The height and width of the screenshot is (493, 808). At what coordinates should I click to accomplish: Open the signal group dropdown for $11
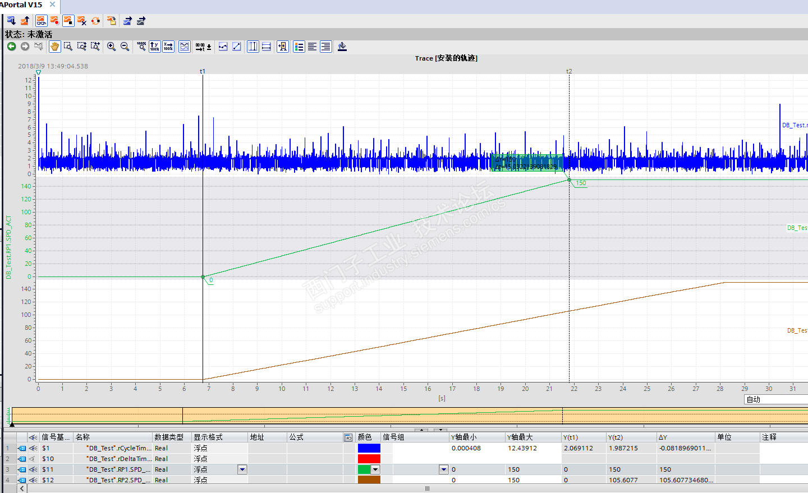tap(444, 469)
